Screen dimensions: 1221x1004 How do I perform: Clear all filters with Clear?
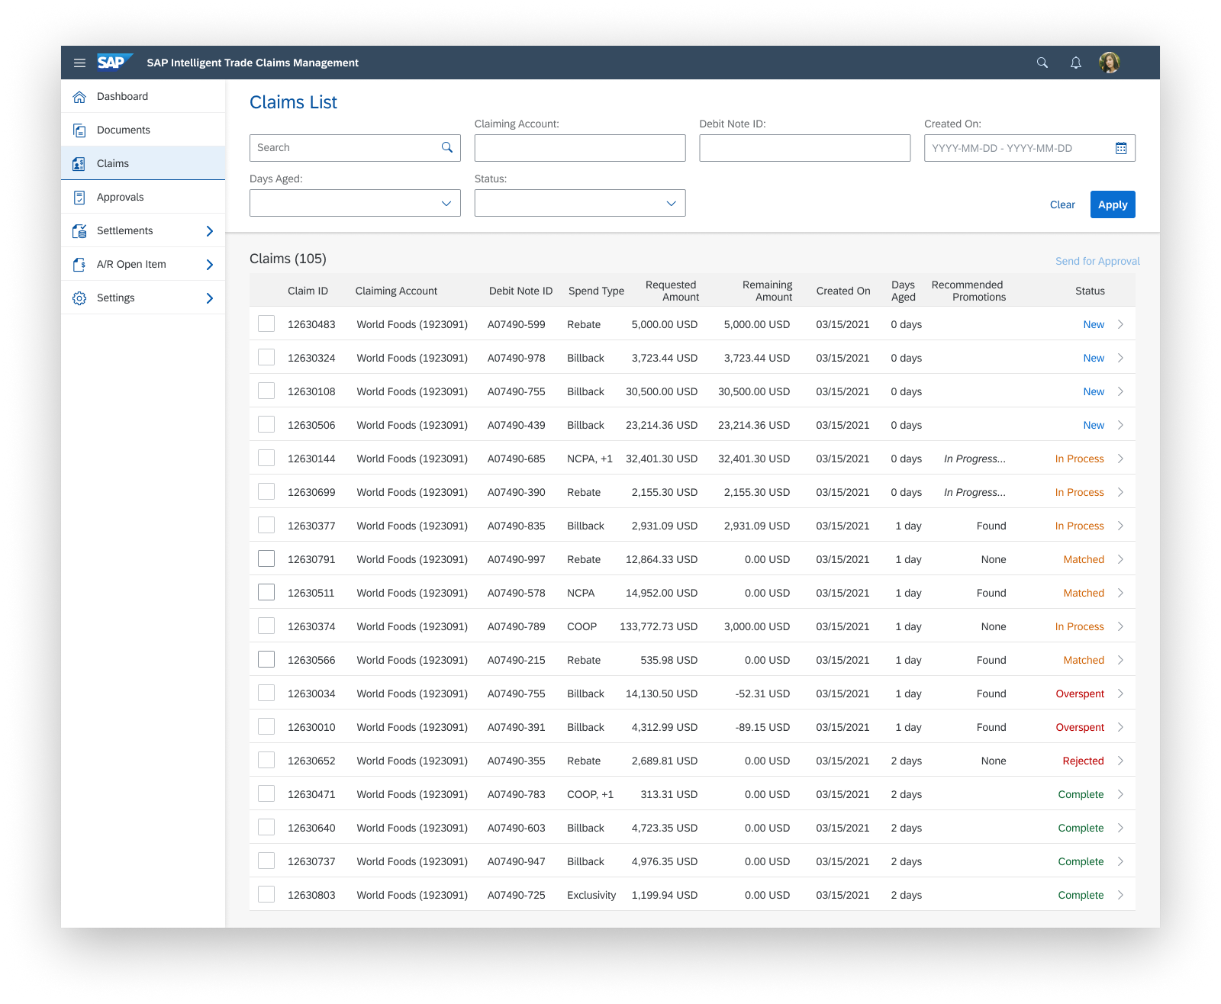(x=1062, y=204)
